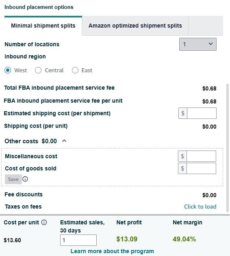Click the Estimated sales 30 days field
The image size is (230, 256).
tap(78, 240)
